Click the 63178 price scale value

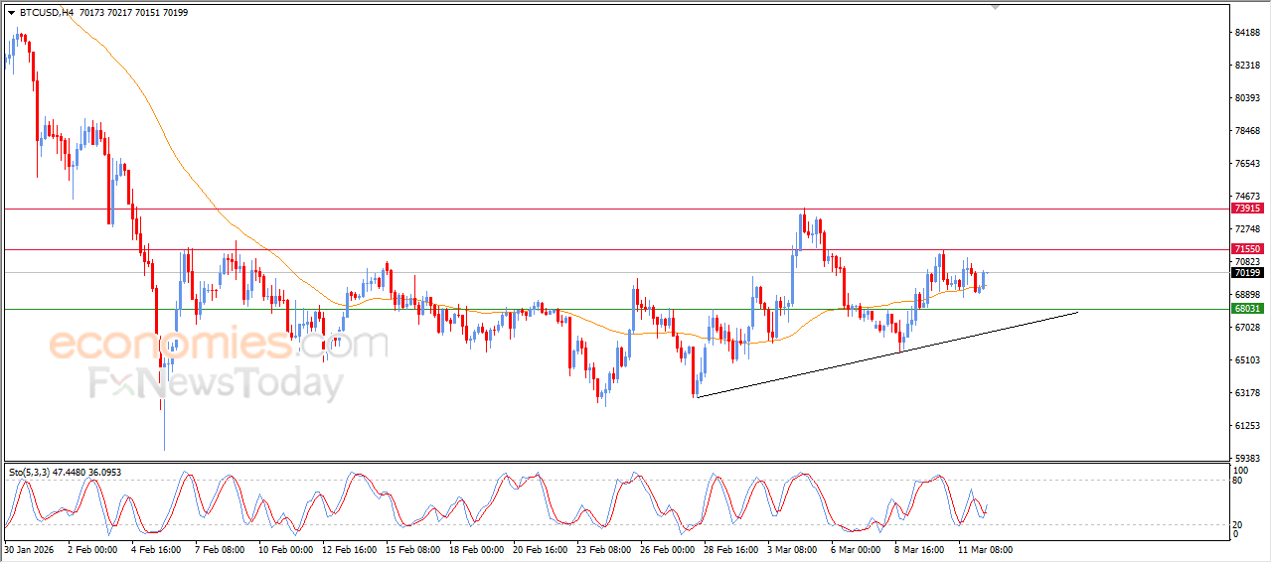click(1247, 393)
